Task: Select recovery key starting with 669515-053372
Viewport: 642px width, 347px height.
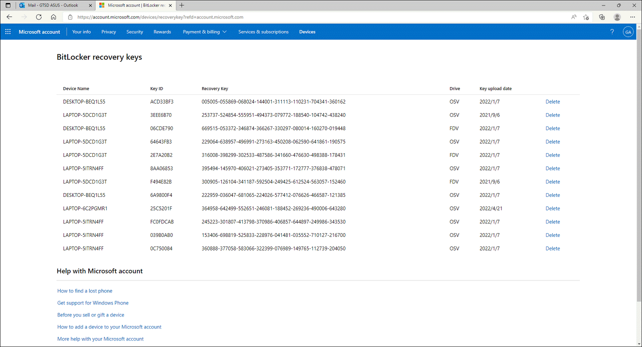Action: click(x=273, y=128)
